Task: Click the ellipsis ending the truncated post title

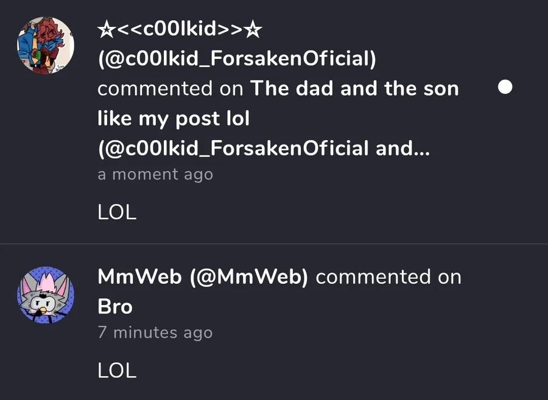Action: [423, 149]
